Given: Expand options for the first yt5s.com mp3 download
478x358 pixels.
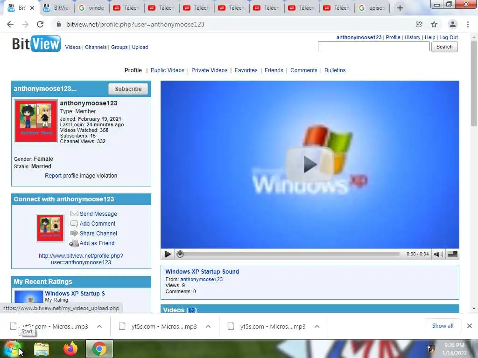Looking at the screenshot, I should 99,326.
